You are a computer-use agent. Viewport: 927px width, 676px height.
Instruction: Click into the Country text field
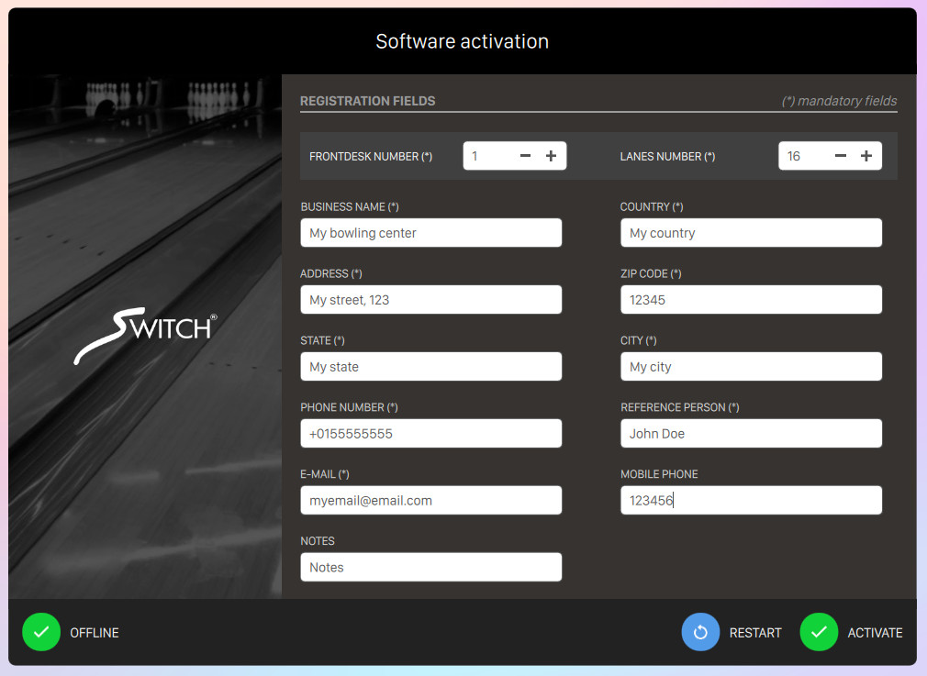(751, 233)
